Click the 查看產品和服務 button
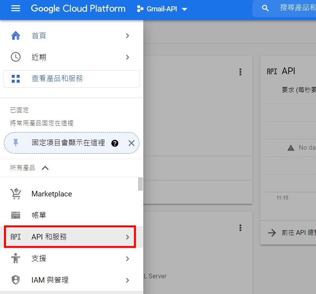This screenshot has height=294, width=316. tap(71, 79)
